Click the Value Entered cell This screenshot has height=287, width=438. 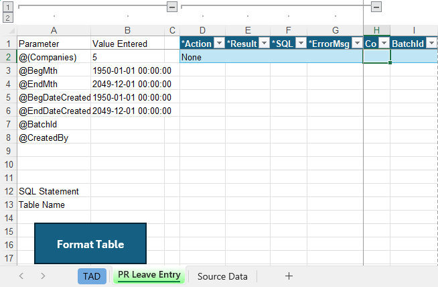coord(127,44)
